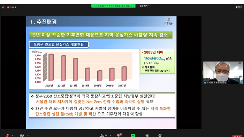Click the 165천톤CO2eq reduction value

point(154,58)
